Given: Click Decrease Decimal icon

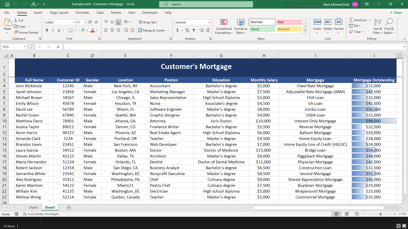Looking at the screenshot, I should 208,30.
